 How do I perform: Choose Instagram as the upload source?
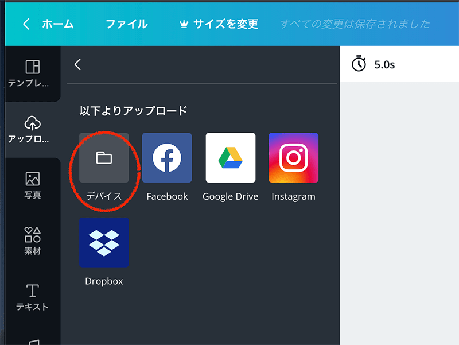(293, 157)
